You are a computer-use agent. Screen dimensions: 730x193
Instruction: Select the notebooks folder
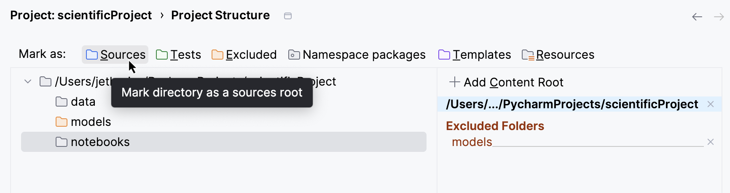[100, 142]
